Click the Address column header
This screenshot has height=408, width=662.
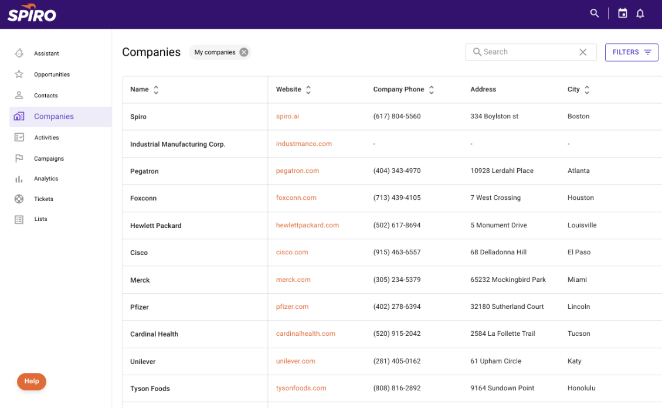(x=483, y=90)
